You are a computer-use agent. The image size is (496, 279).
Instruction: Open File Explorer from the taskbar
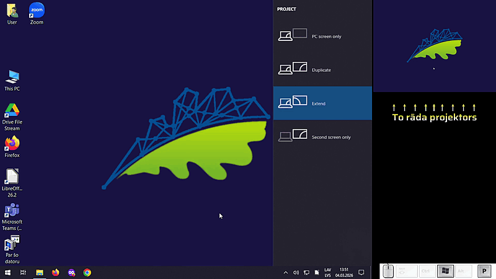pos(39,272)
